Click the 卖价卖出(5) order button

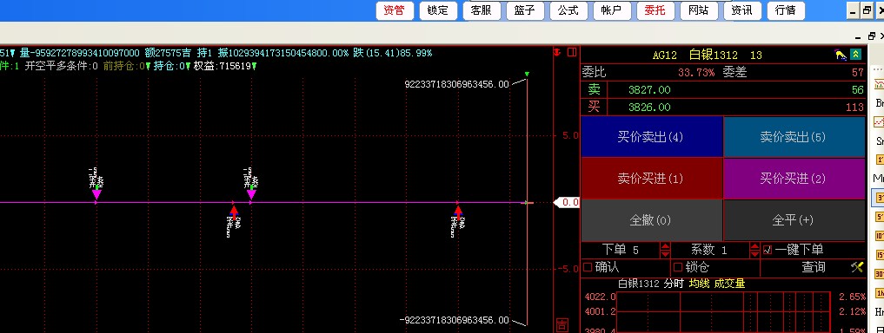click(794, 137)
